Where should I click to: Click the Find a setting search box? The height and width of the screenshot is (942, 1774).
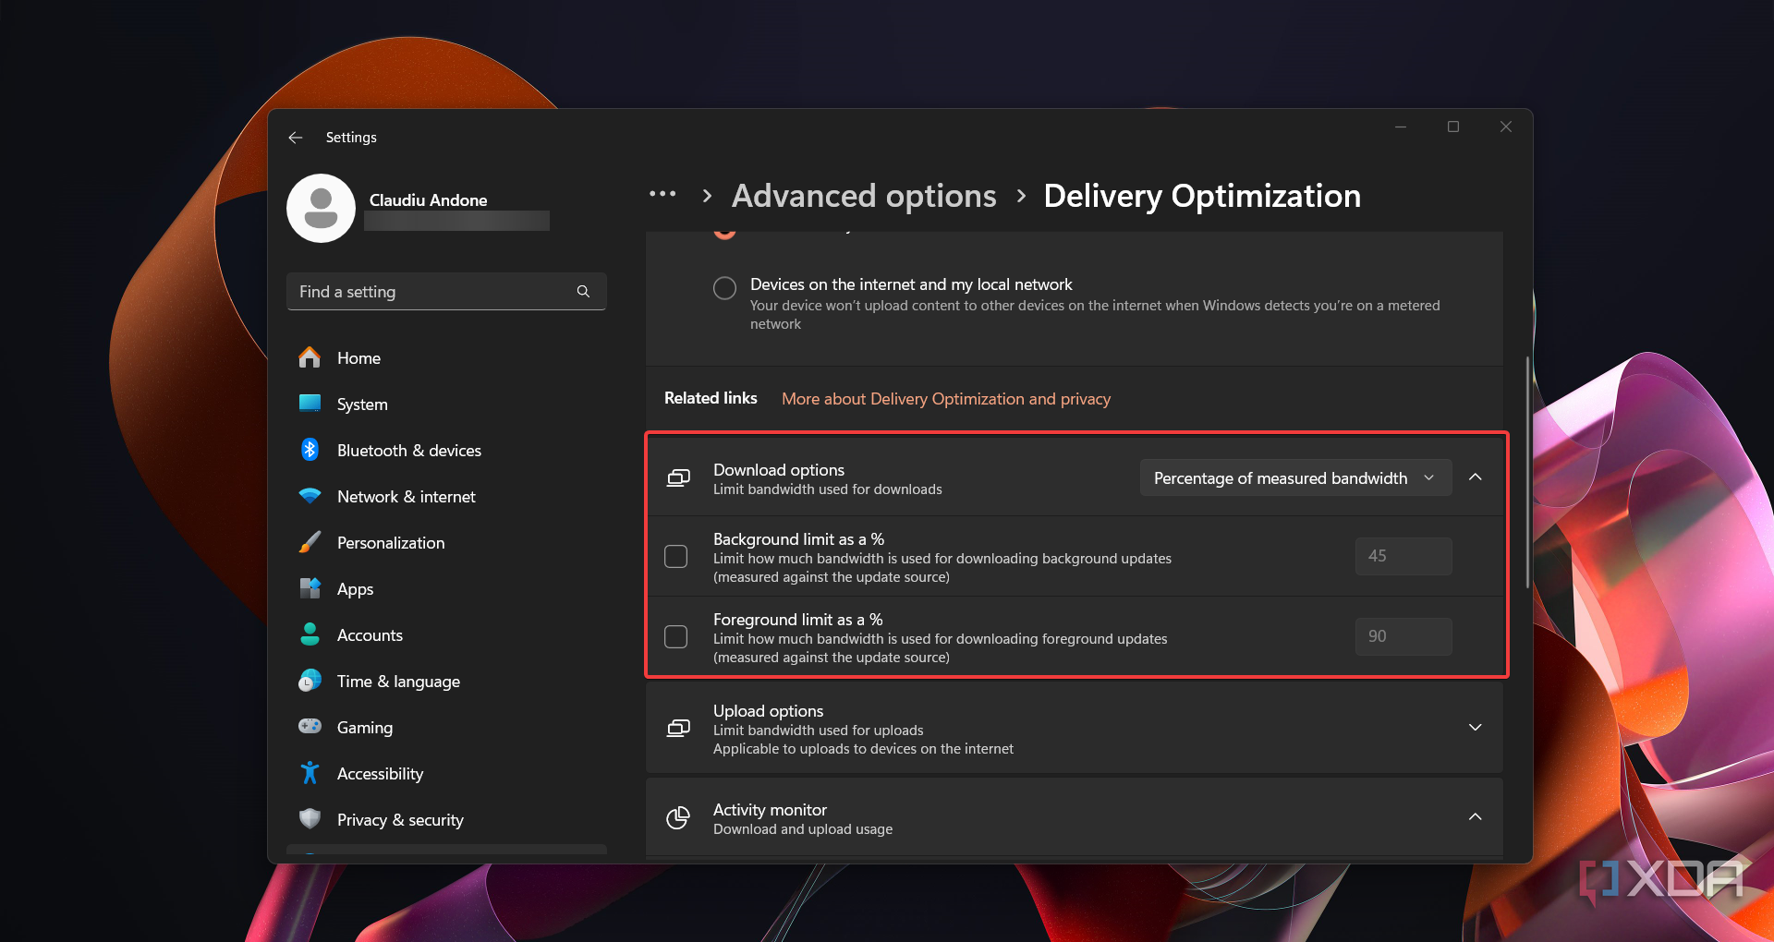pos(446,292)
